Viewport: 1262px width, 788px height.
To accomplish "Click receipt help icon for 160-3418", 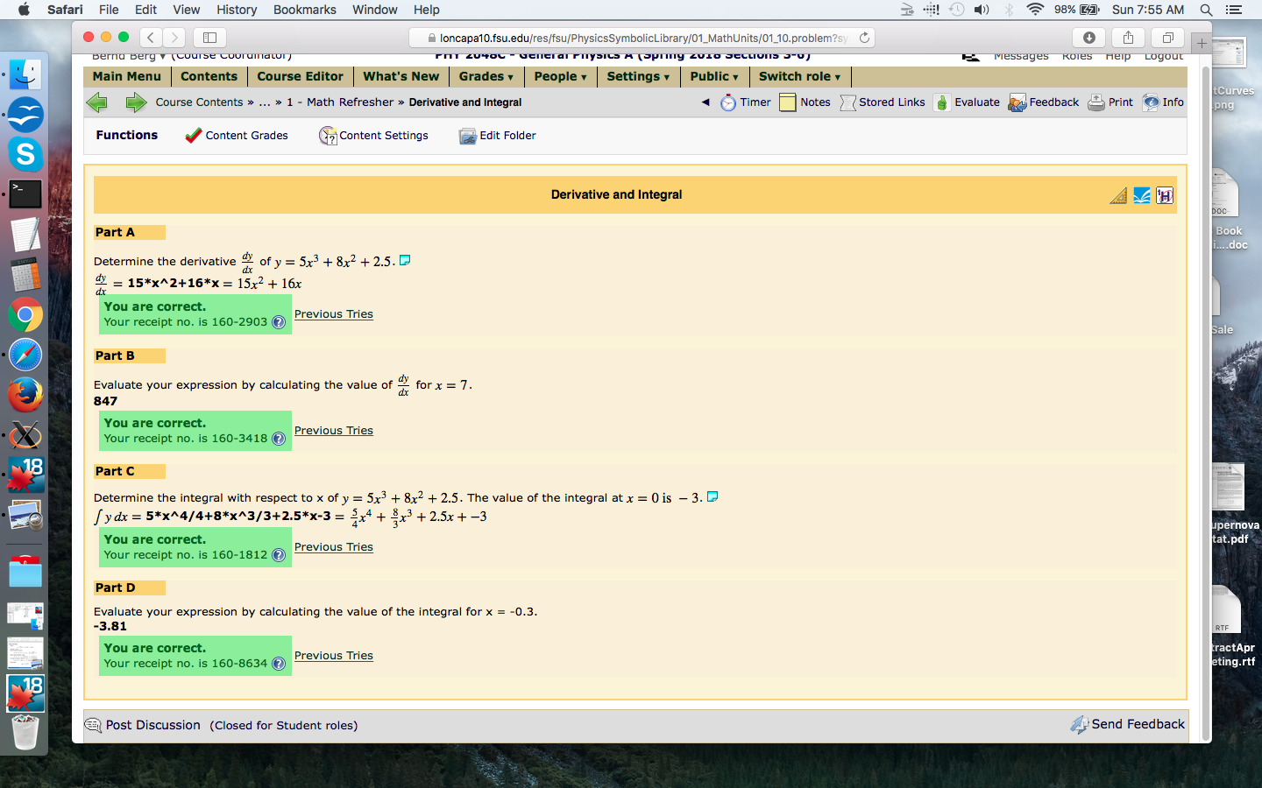I will point(279,439).
